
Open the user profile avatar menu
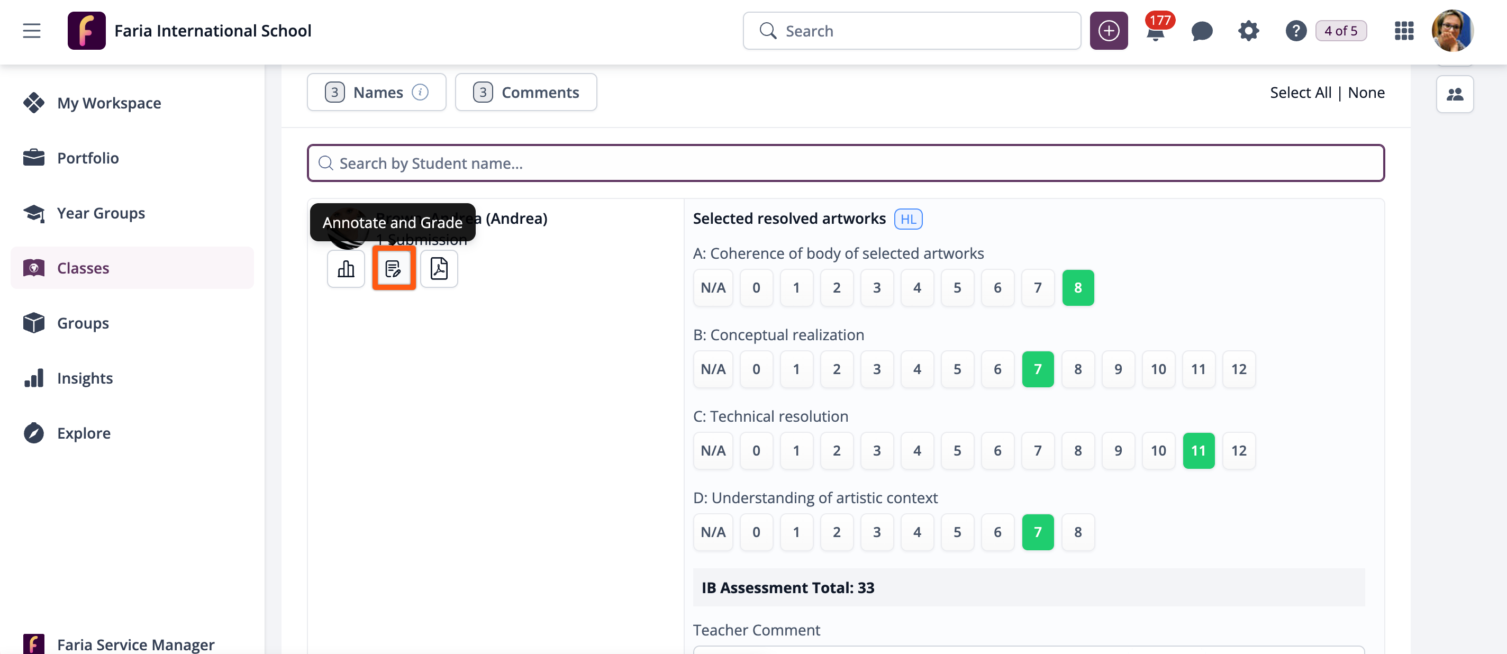pyautogui.click(x=1451, y=31)
